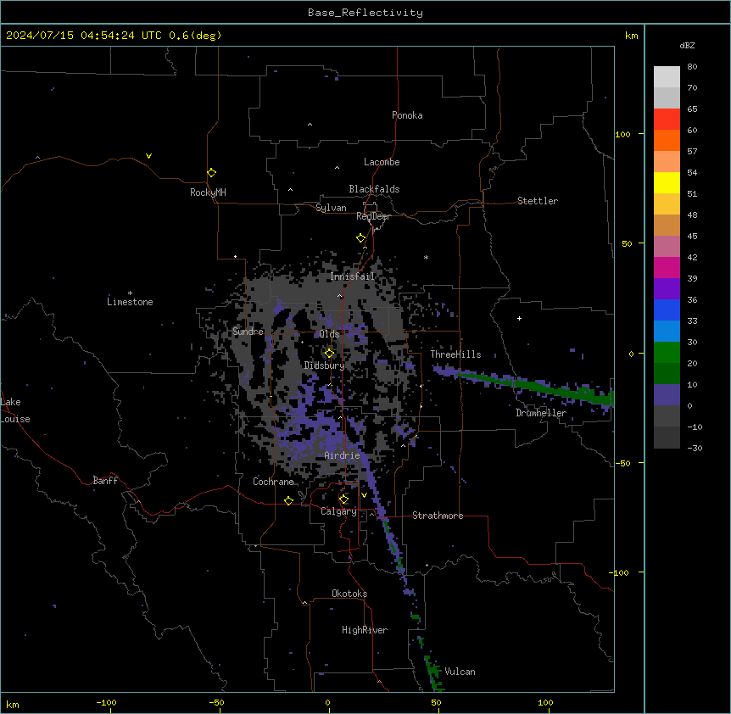Click the yellow diamond marker above Calgary

click(343, 499)
